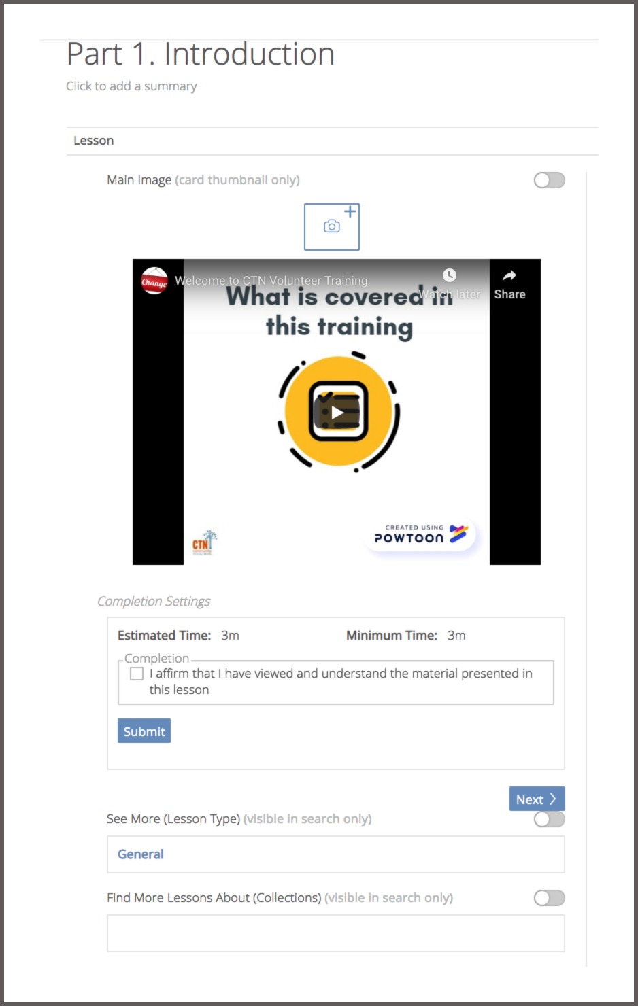638x1006 pixels.
Task: Click the Change channel avatar icon
Action: [154, 281]
